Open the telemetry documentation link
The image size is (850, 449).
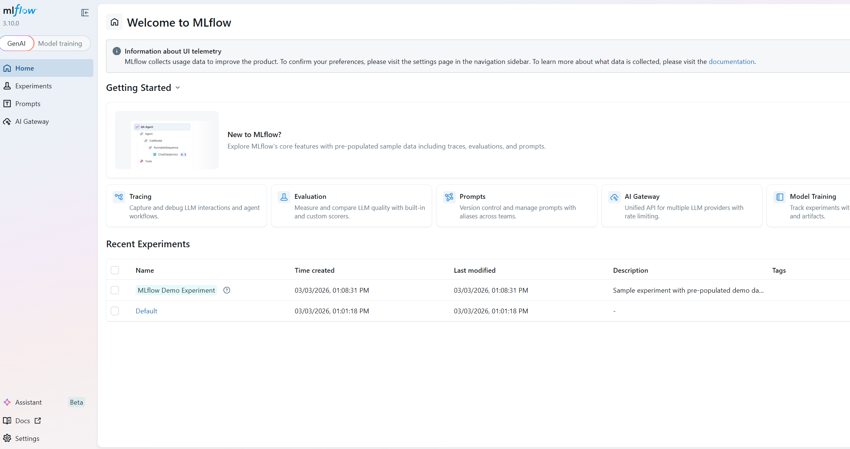[731, 62]
